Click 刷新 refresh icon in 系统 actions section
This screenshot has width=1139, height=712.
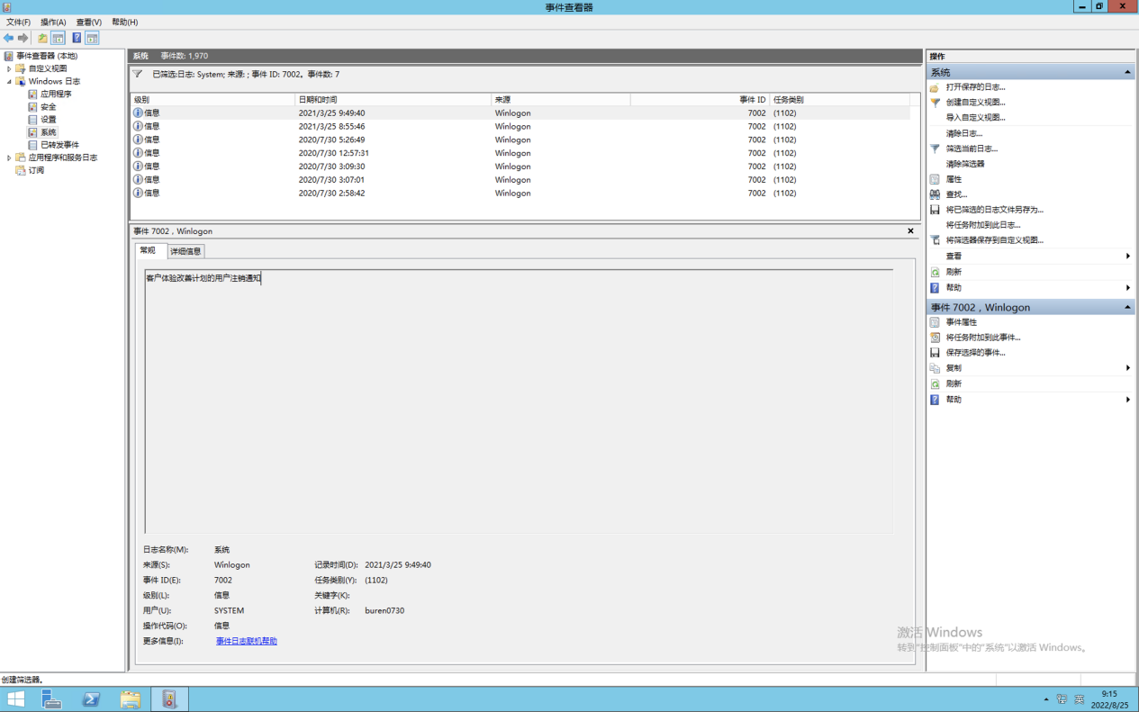point(935,272)
